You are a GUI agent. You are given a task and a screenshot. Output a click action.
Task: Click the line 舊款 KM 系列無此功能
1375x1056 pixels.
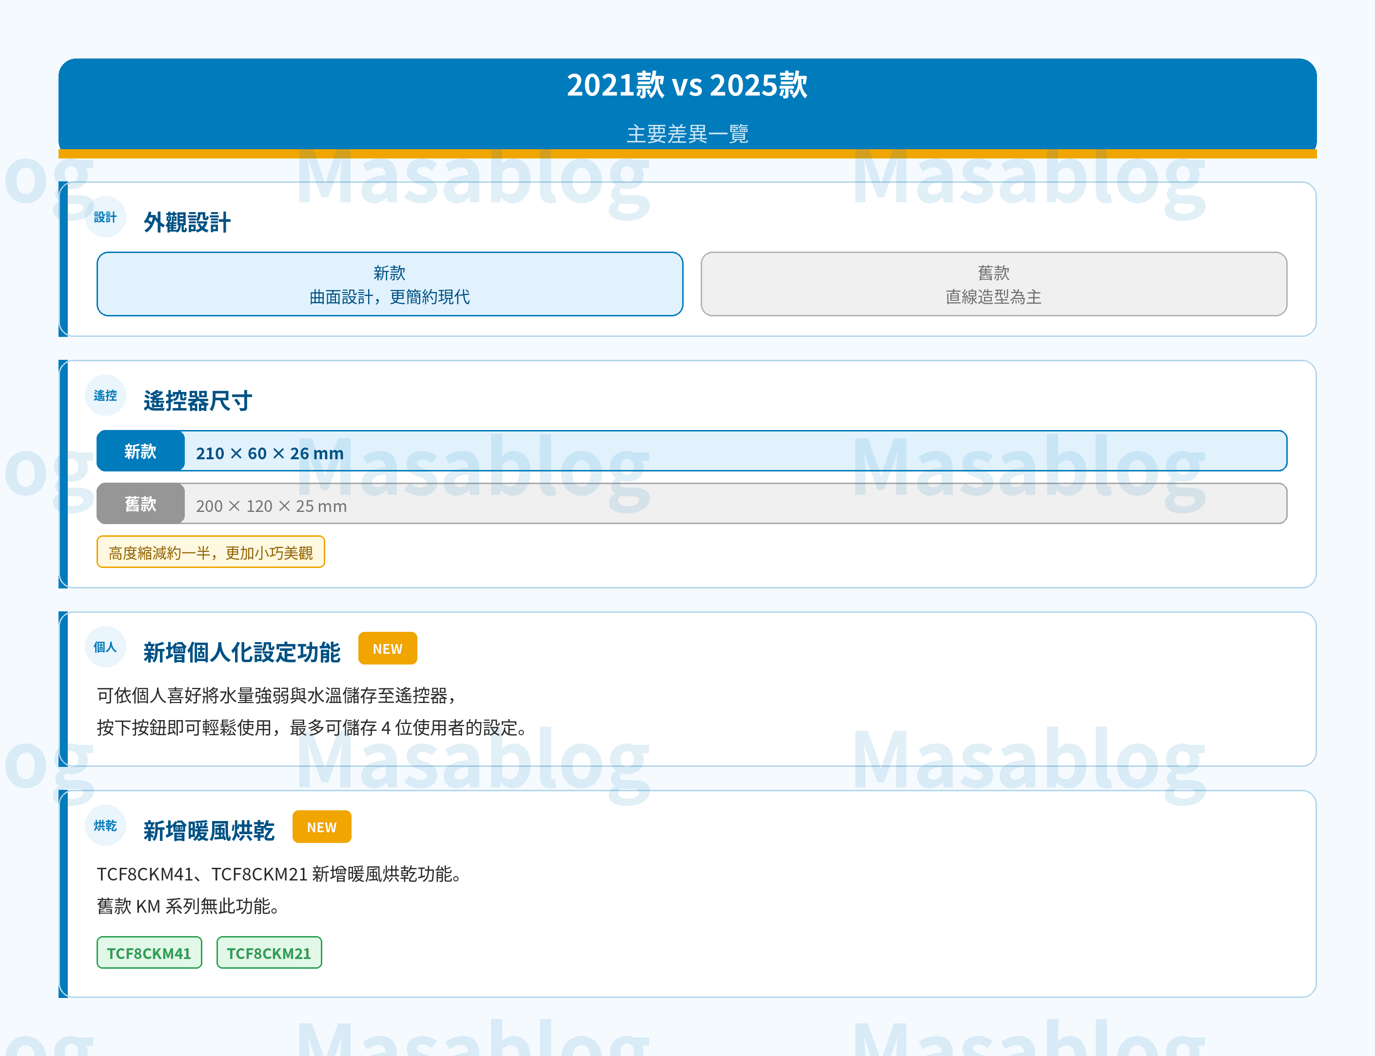[188, 906]
